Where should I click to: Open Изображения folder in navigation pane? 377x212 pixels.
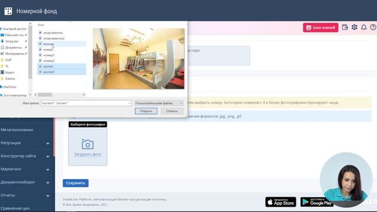pyautogui.click(x=14, y=54)
